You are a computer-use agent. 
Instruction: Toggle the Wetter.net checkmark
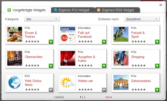click(104, 90)
